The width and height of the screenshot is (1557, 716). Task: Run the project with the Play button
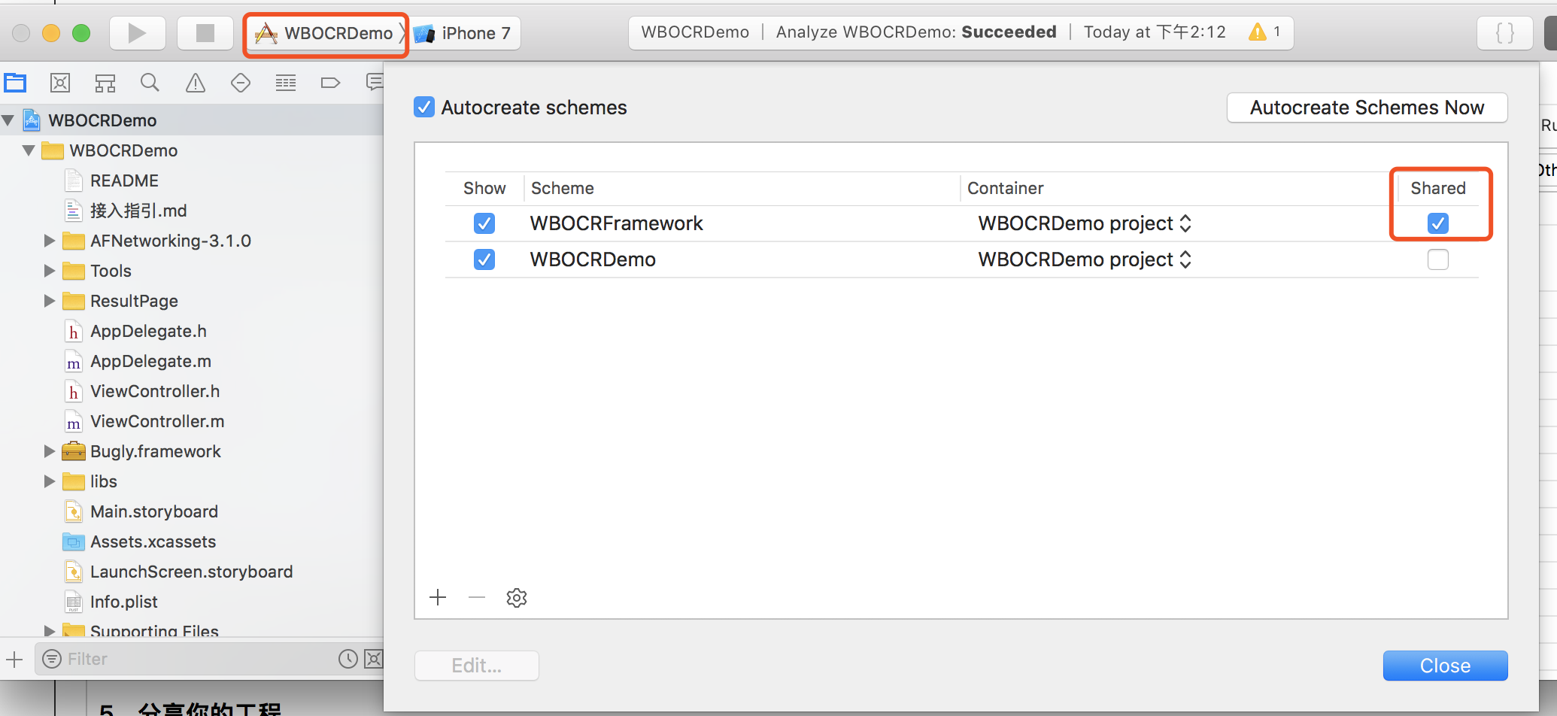click(x=137, y=33)
